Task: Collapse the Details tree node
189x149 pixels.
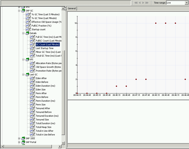Action: tap(23, 33)
